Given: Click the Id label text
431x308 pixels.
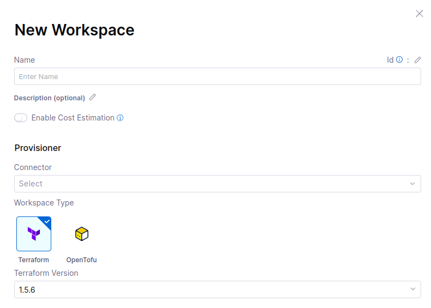Looking at the screenshot, I should coord(390,60).
